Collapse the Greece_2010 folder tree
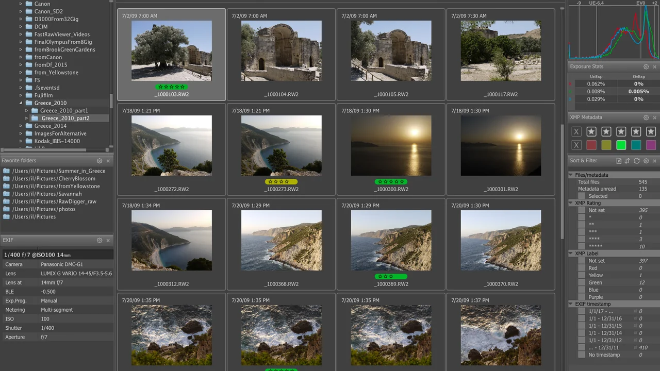The width and height of the screenshot is (660, 371). [x=21, y=103]
